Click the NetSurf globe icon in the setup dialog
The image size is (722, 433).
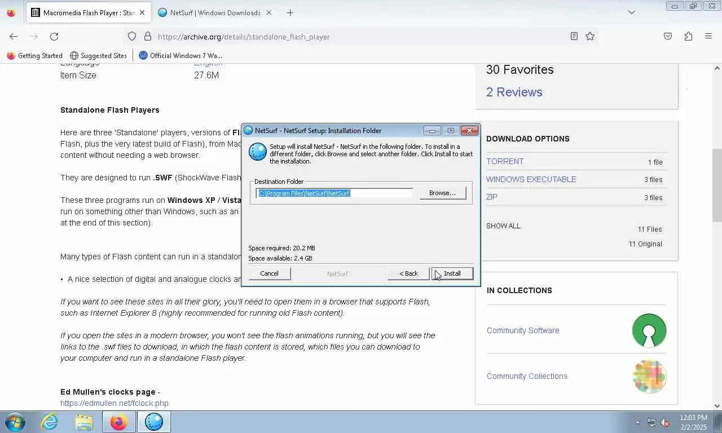click(x=257, y=152)
